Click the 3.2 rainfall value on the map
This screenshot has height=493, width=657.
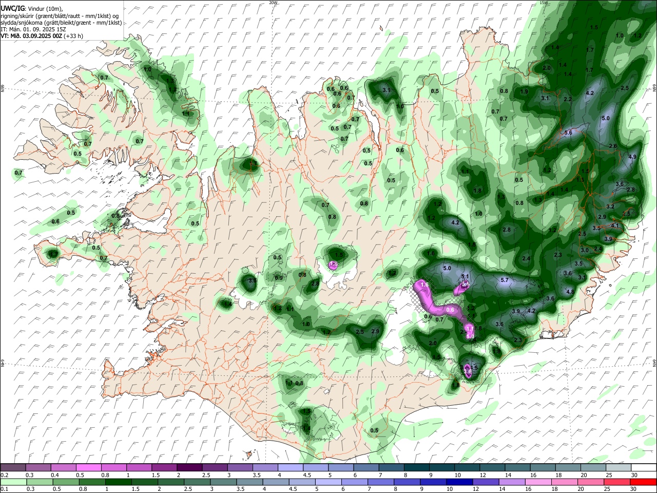point(610,206)
